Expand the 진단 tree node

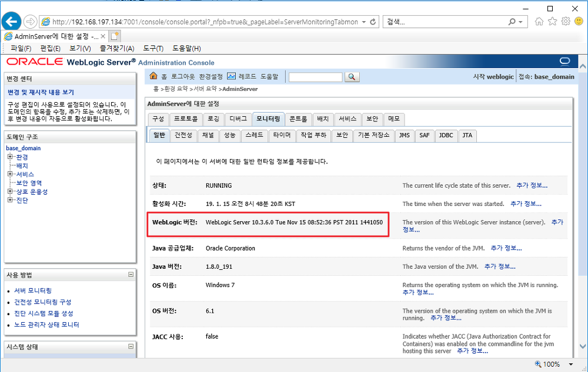[x=10, y=200]
